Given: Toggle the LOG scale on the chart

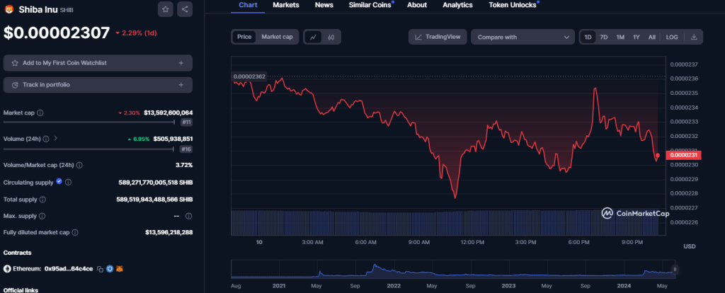Looking at the screenshot, I should click(x=672, y=37).
